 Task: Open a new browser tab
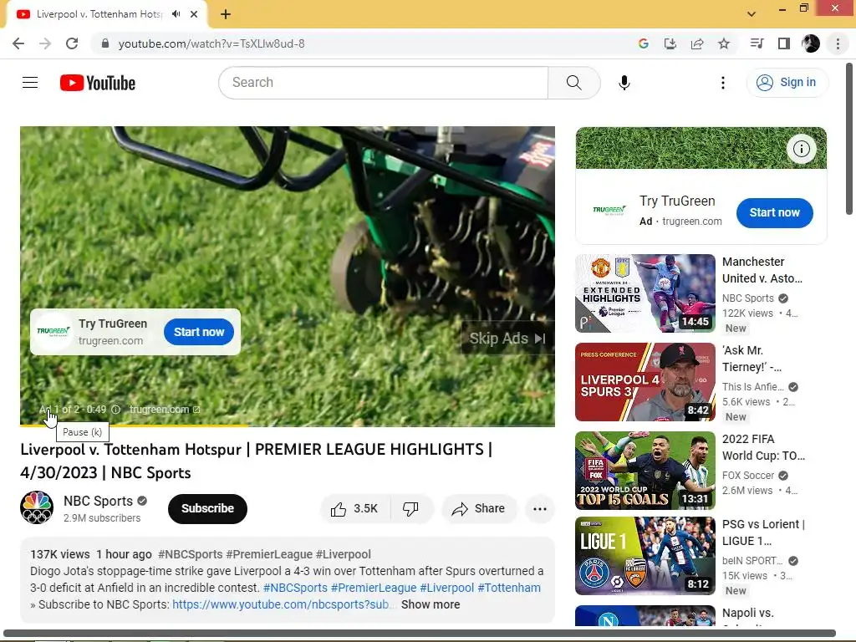click(x=226, y=14)
